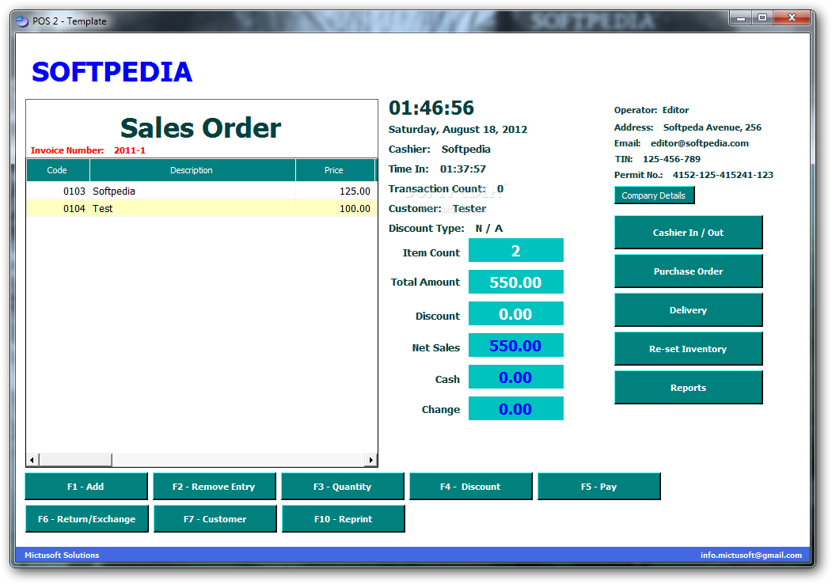Viewport: 832px width, 584px height.
Task: Click info.mictusoft@gmail.com in status bar
Action: click(x=750, y=555)
